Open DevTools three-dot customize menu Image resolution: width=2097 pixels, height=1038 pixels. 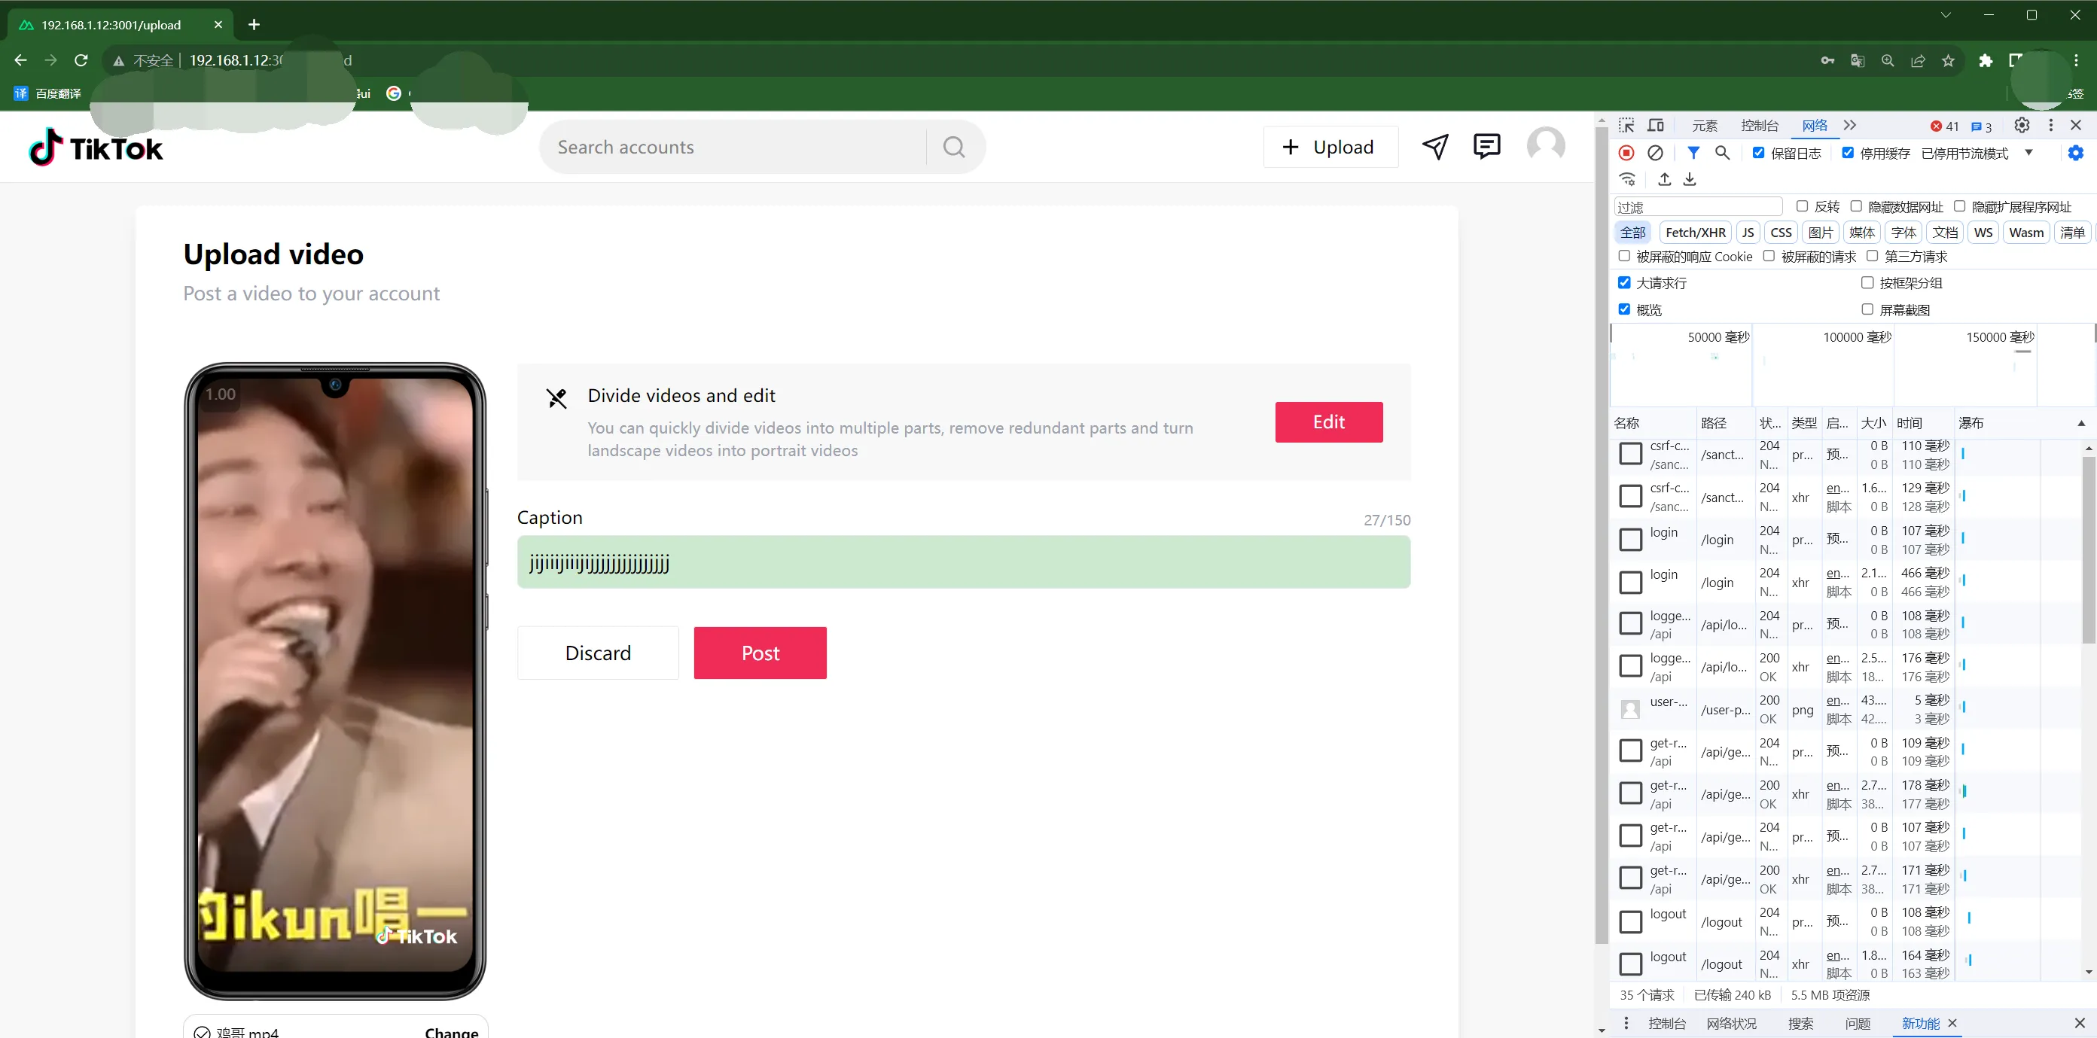2050,125
